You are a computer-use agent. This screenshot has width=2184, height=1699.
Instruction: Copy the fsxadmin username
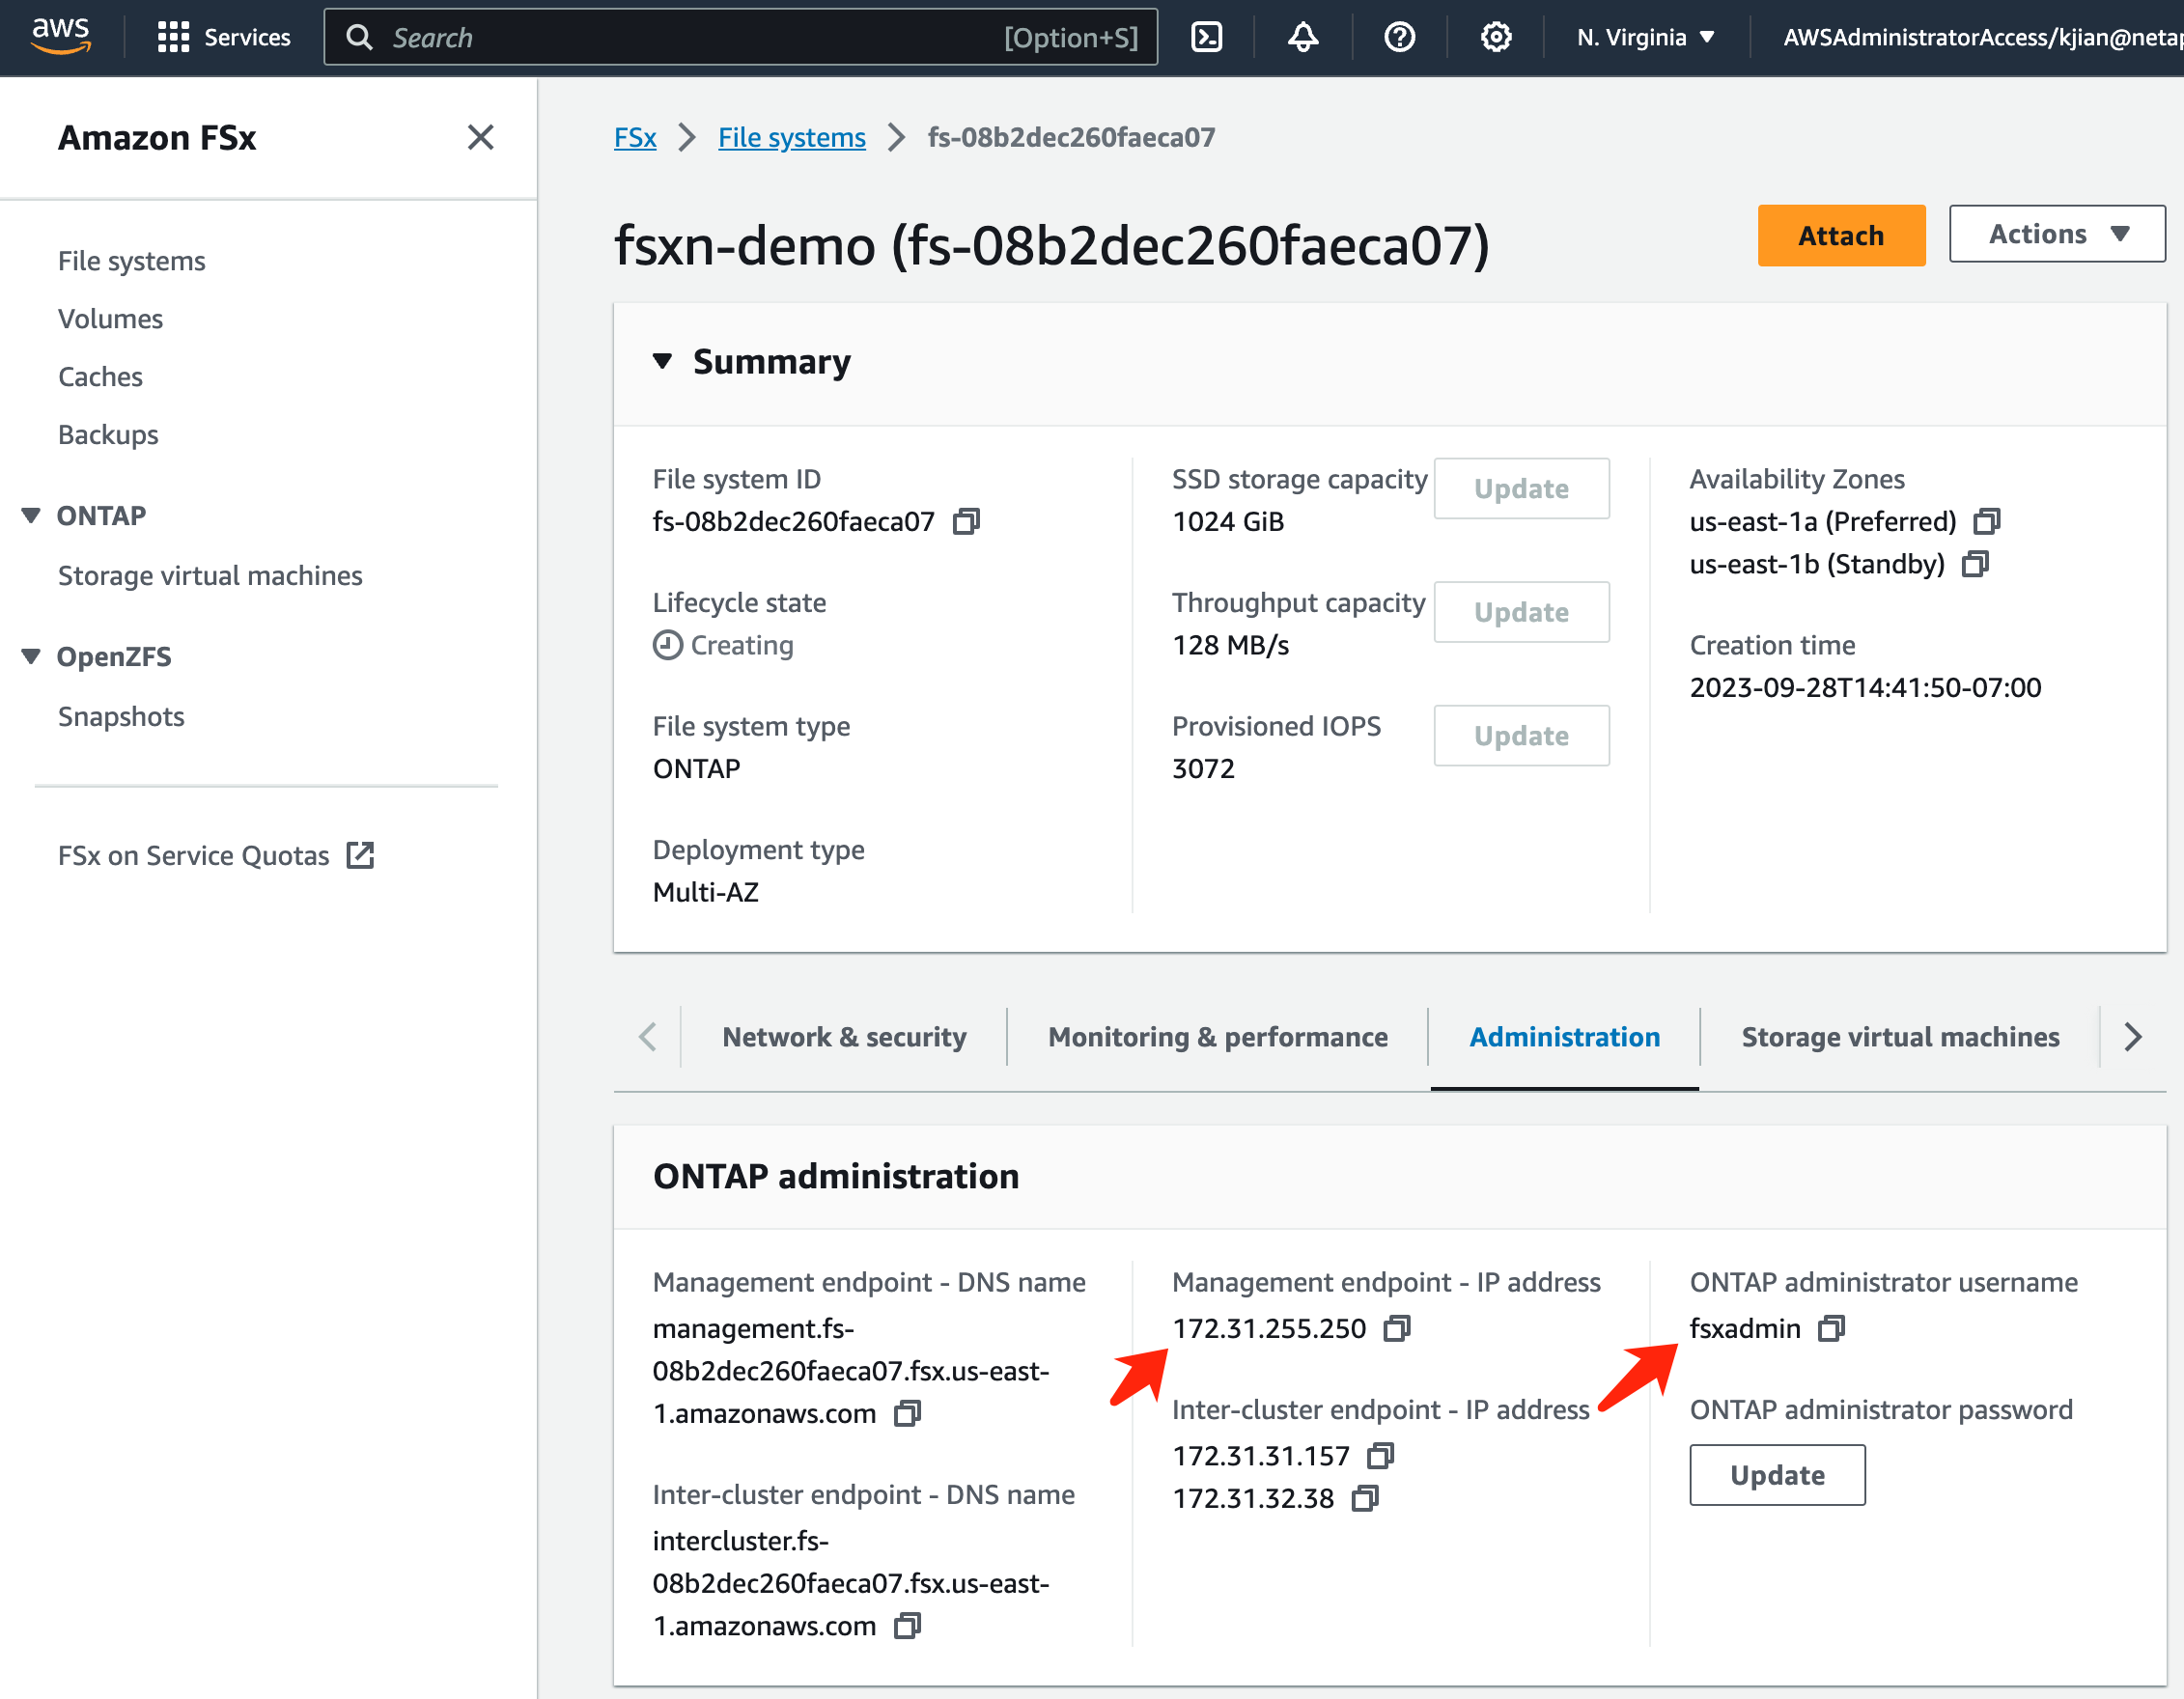point(1831,1328)
